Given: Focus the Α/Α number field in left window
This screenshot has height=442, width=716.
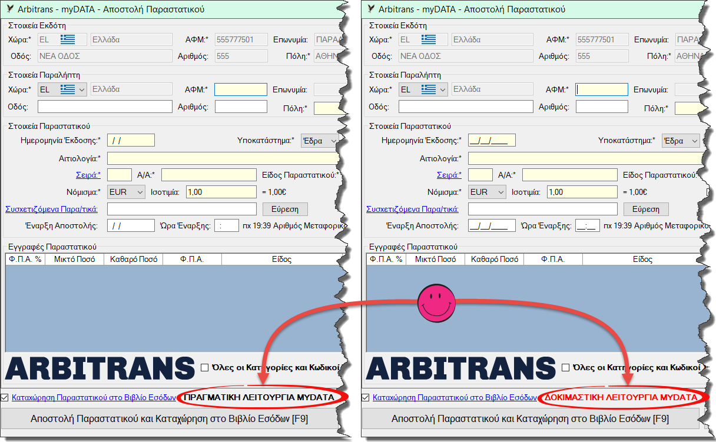Looking at the screenshot, I should tap(209, 175).
